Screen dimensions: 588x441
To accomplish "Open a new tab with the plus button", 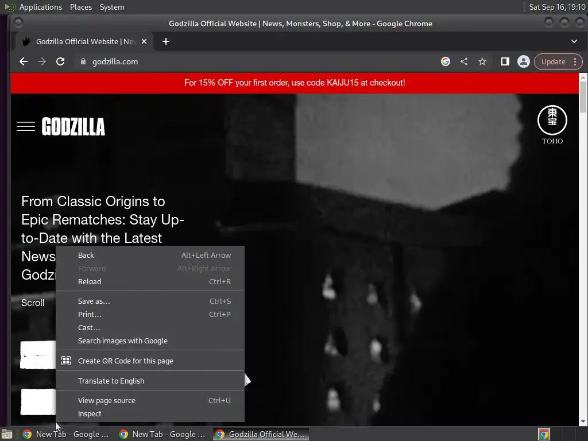I will pyautogui.click(x=166, y=41).
